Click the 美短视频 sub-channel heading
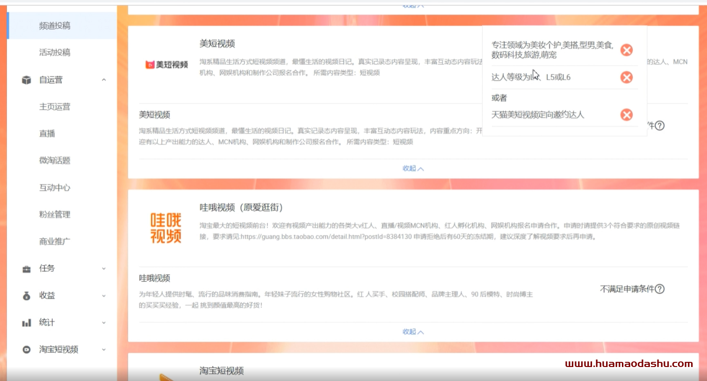The image size is (707, 381). [x=154, y=115]
